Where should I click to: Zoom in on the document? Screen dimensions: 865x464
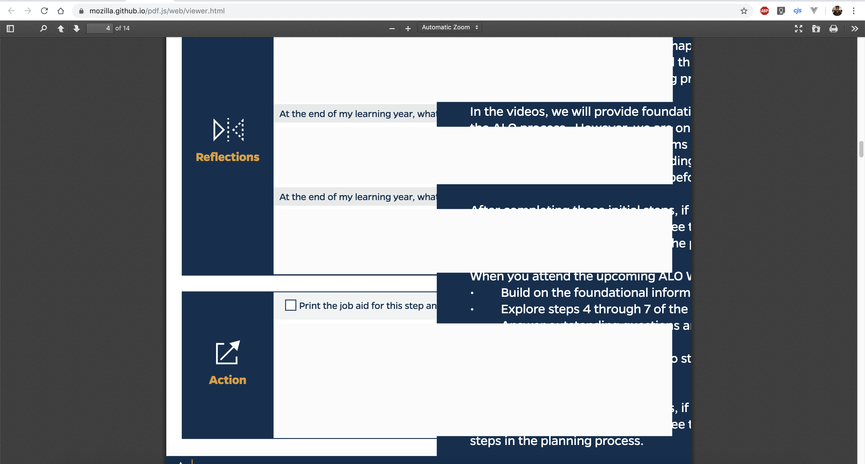pos(408,29)
